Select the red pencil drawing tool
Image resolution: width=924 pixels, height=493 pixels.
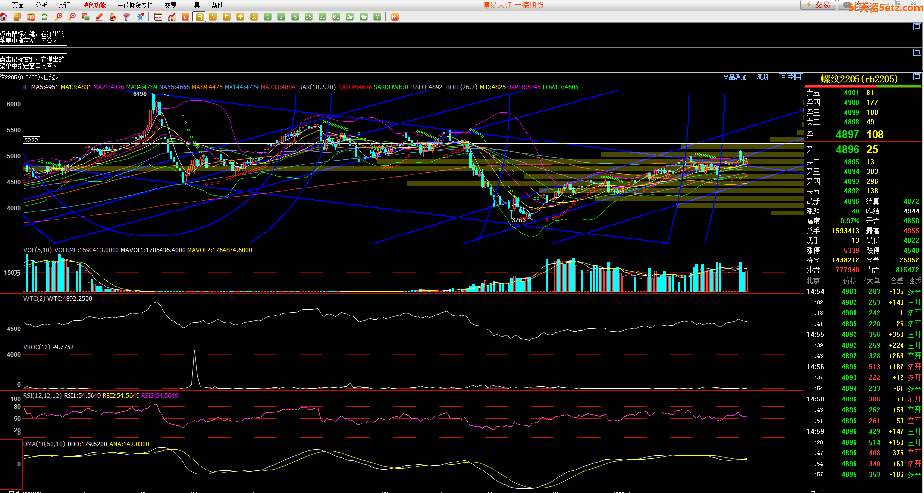pyautogui.click(x=99, y=17)
